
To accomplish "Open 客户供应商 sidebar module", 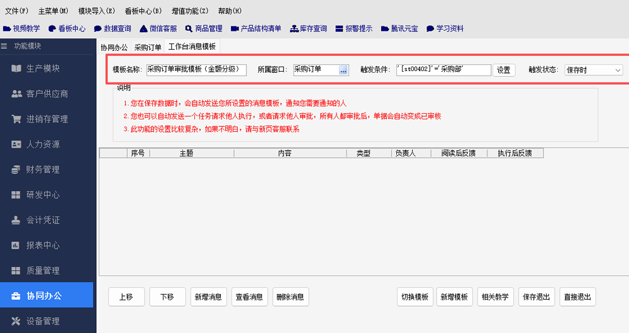I will 47,94.
